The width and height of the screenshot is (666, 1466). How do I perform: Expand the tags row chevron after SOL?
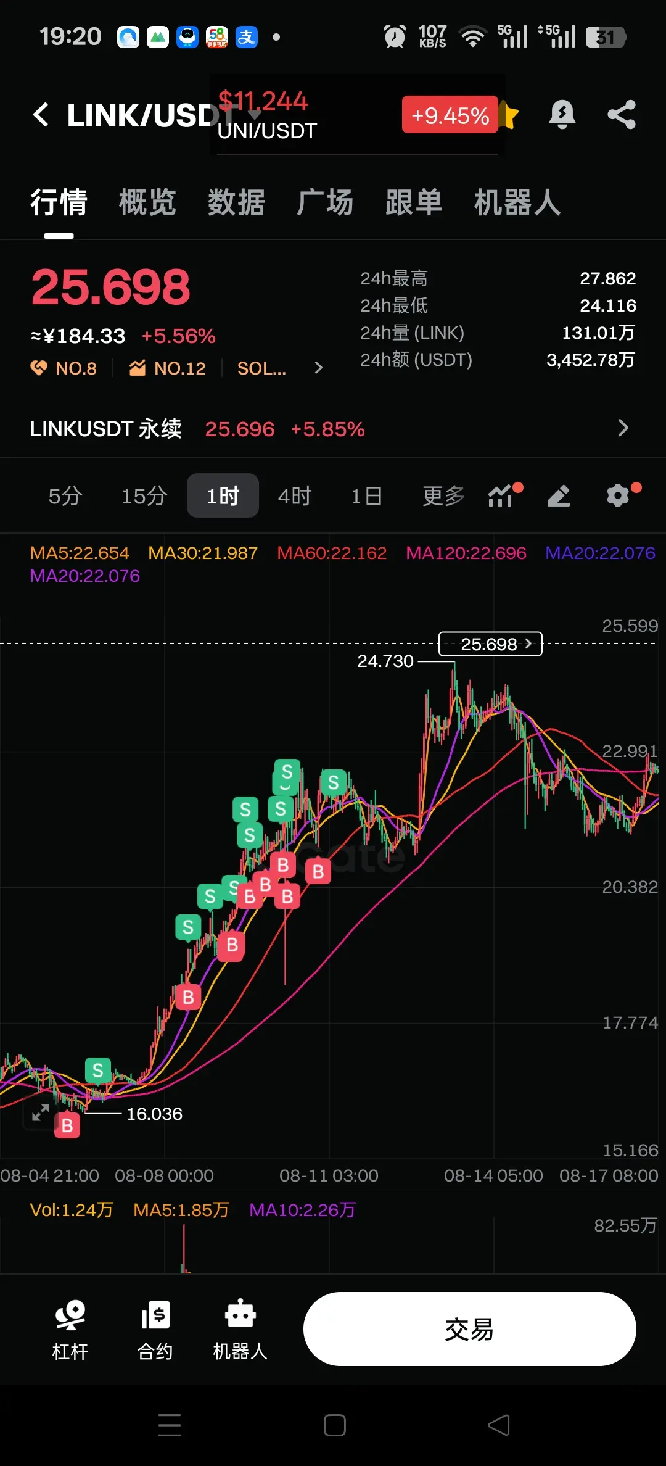(318, 368)
